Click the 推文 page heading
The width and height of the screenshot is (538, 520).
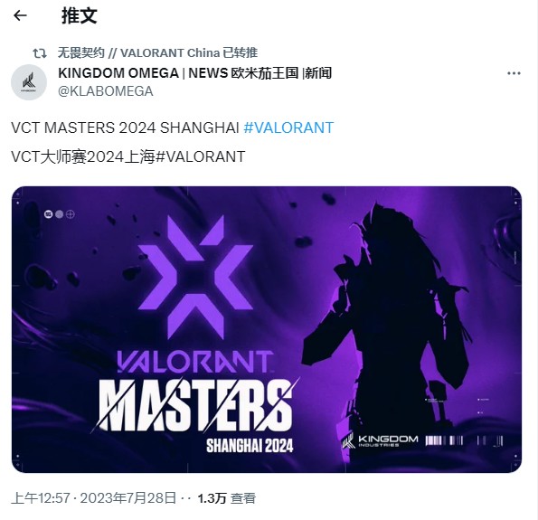[x=80, y=15]
